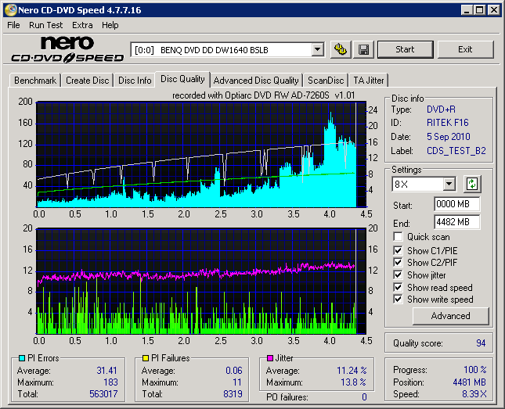Click the Advanced settings button
The width and height of the screenshot is (505, 409).
coord(450,316)
